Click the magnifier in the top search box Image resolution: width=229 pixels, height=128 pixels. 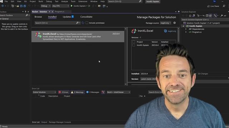point(140,1)
